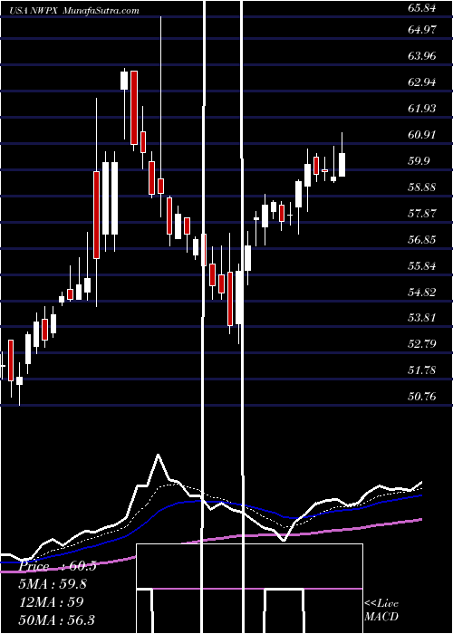453x634 pixels.
Task: Click price axis label 53.81
Action: (x=422, y=318)
